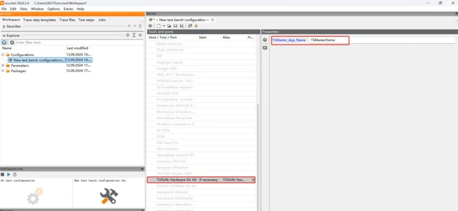Viewport: 458px width, 211px height.
Task: Click the comment icon in Properties sidebar
Action: point(265,48)
